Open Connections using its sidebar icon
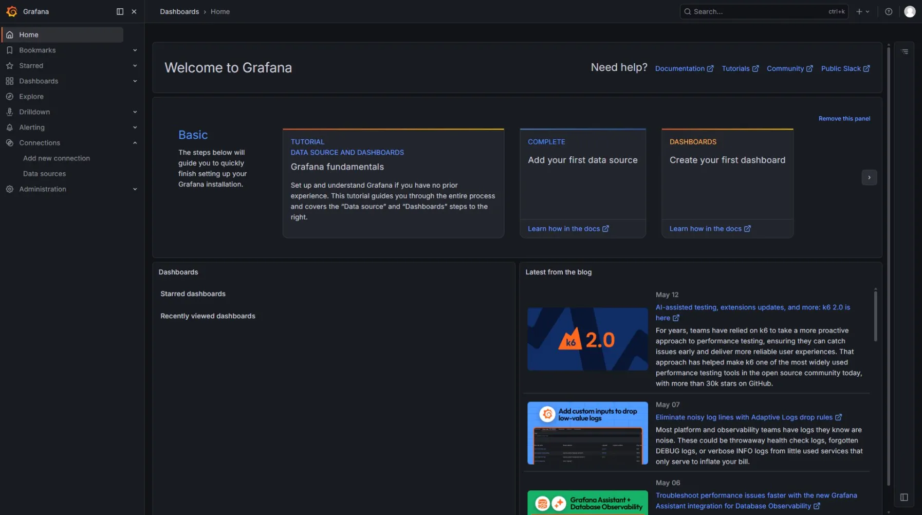 tap(10, 142)
